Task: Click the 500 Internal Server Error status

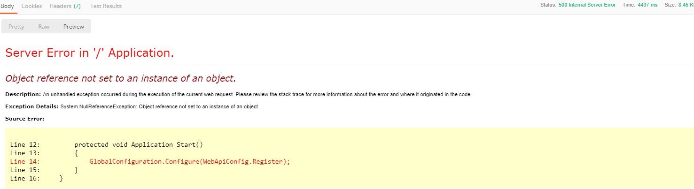Action: (x=587, y=5)
